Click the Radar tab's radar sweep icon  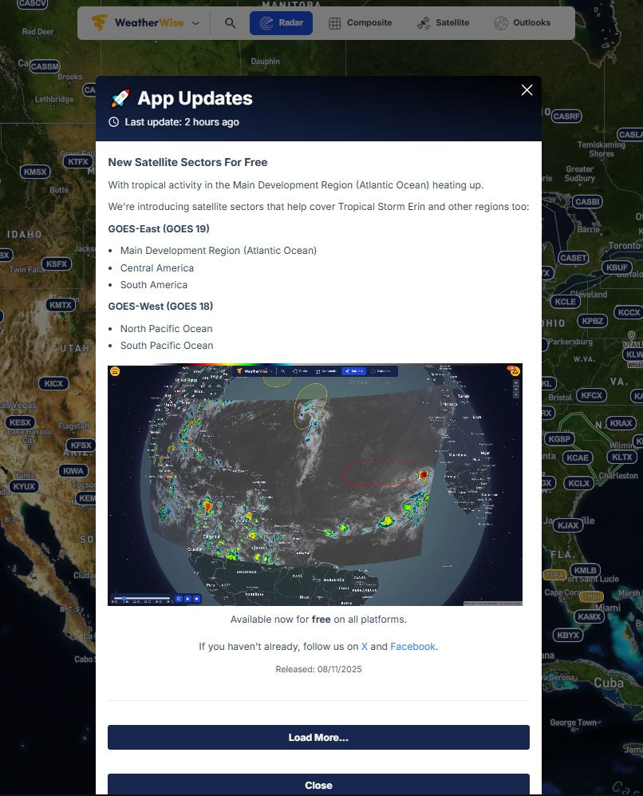(x=266, y=23)
